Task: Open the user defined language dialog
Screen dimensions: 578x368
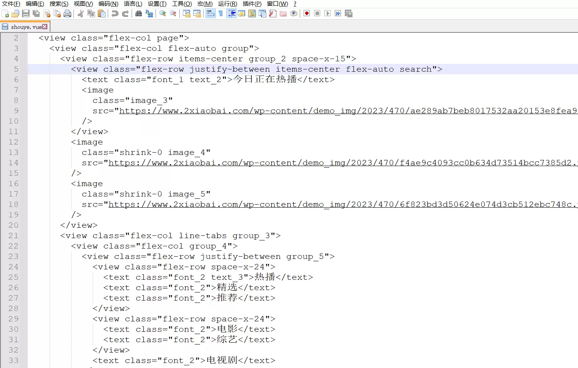Action: pyautogui.click(x=242, y=13)
